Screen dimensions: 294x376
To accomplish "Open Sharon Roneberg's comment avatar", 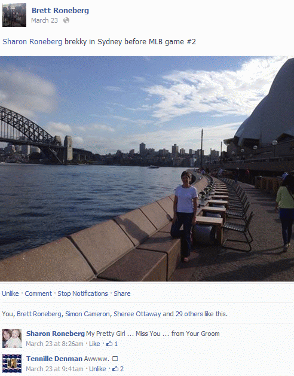I will point(12,338).
